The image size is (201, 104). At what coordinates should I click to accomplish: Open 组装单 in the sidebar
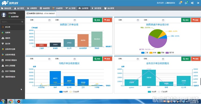tap(12, 33)
